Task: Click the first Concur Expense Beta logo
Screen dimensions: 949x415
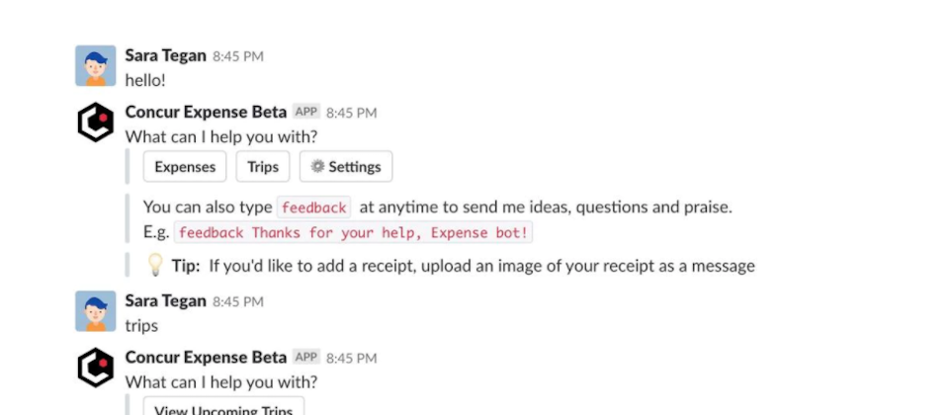Action: tap(96, 123)
